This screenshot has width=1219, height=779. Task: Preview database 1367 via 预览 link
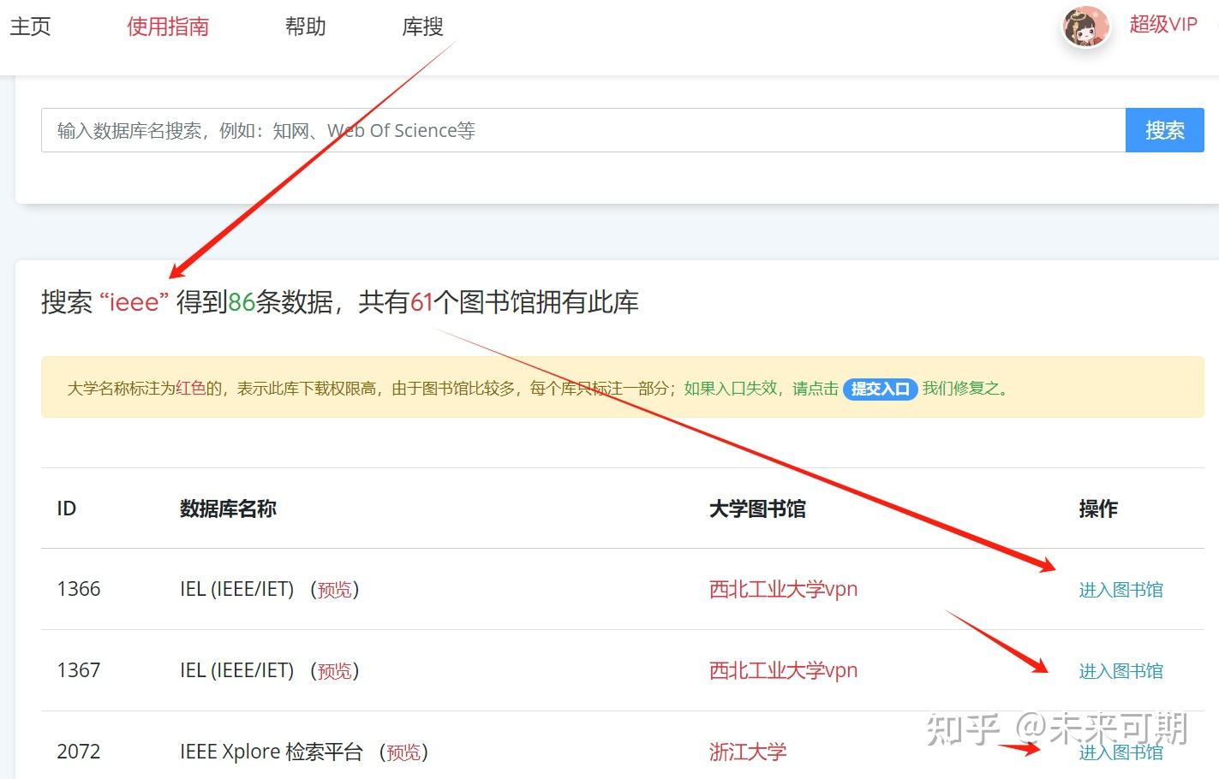pos(335,671)
